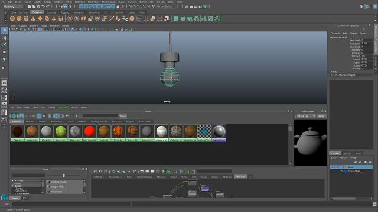
Task: Click the undo arrow in status line
Action: pyautogui.click(x=43, y=6)
